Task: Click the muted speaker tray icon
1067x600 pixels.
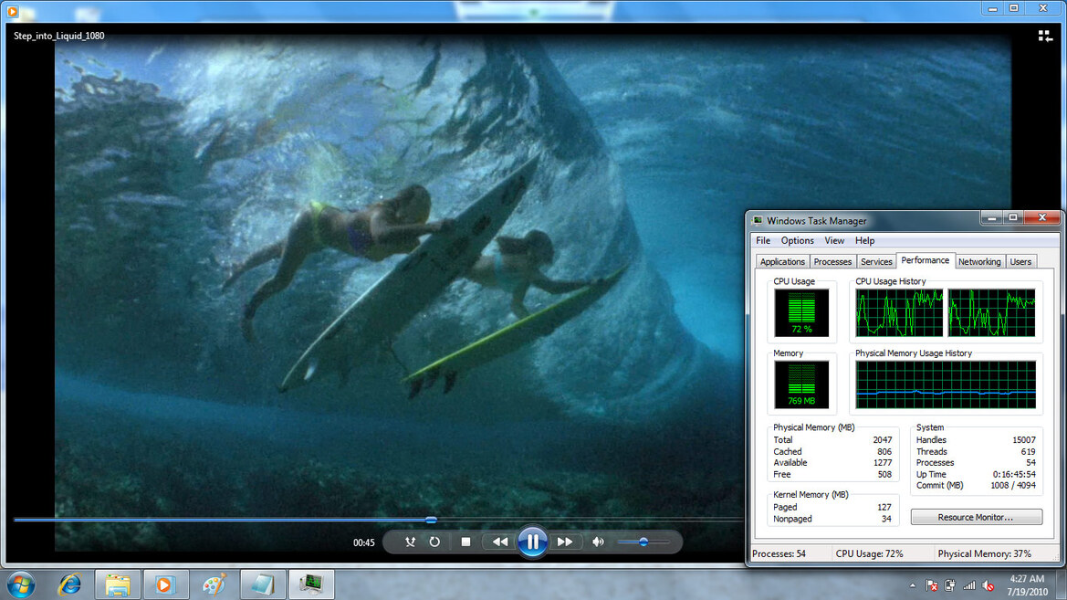Action: click(989, 585)
